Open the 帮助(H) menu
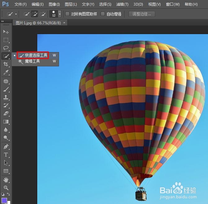The height and width of the screenshot is (204, 208). coord(191,4)
